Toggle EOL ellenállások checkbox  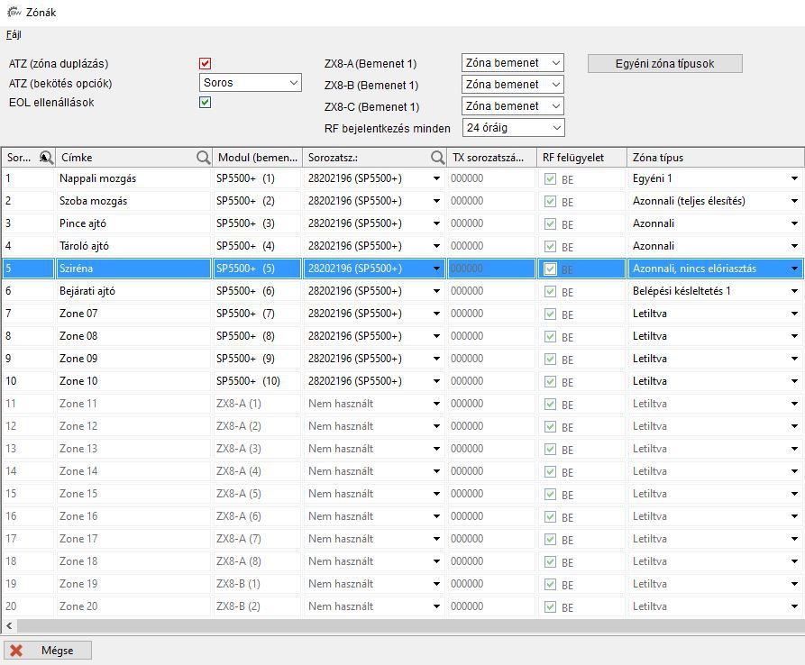point(205,102)
